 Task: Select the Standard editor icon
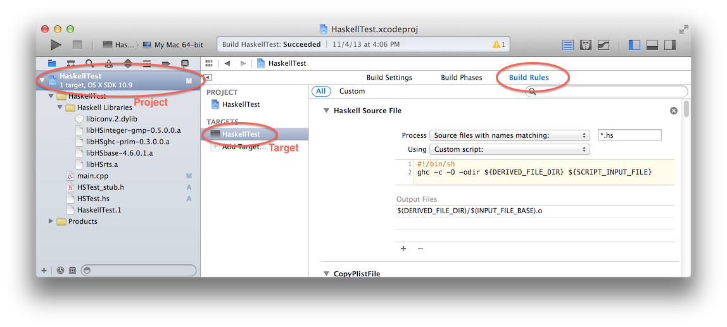pyautogui.click(x=569, y=45)
